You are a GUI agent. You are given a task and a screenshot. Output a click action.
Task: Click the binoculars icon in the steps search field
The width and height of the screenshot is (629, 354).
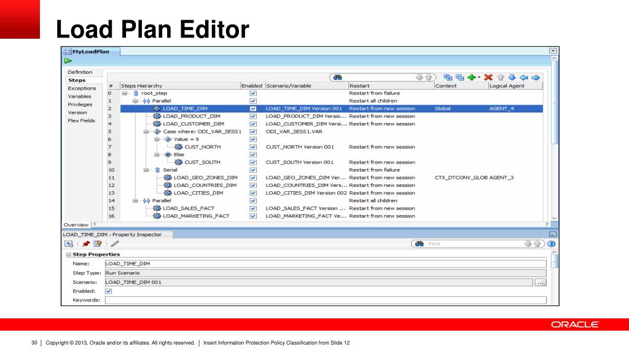pos(337,77)
